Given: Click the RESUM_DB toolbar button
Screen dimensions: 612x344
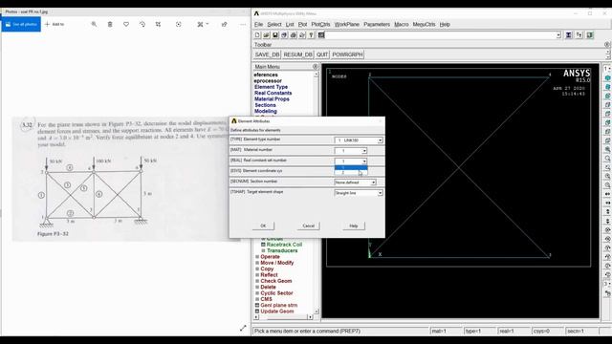Looking at the screenshot, I should pos(297,54).
